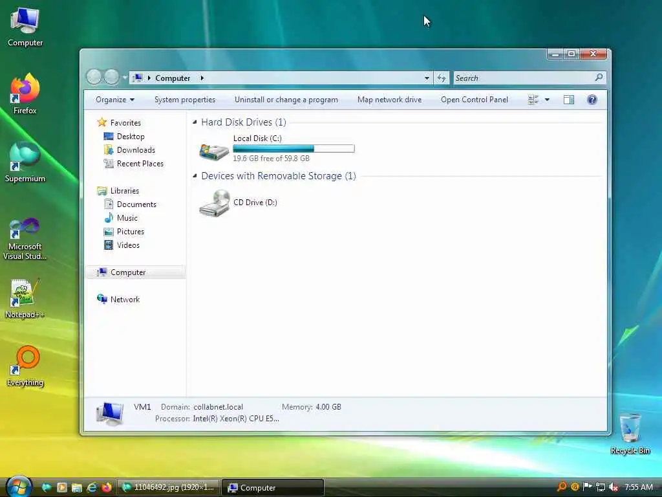Open Documents library in navigation pane
Screen dimensions: 662x497
click(136, 204)
